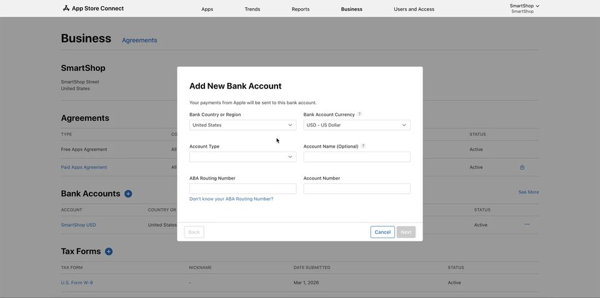Focus the Account Name (Optional) field
600x298 pixels.
coord(357,157)
